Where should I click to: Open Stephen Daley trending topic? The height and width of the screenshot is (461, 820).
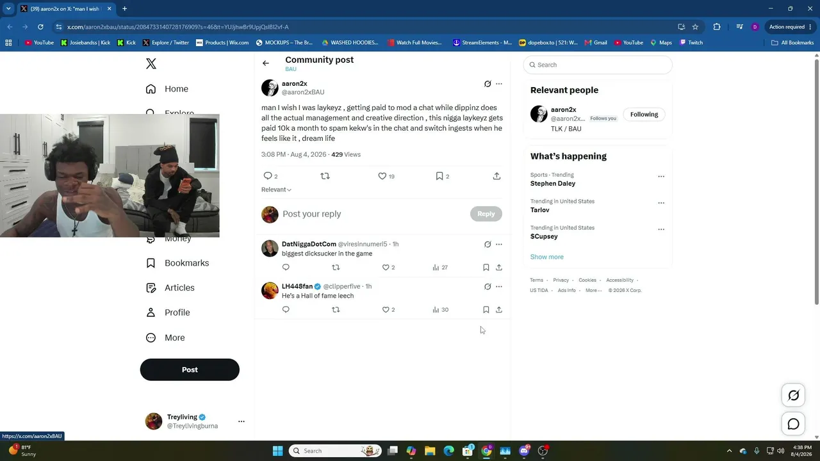click(x=553, y=184)
